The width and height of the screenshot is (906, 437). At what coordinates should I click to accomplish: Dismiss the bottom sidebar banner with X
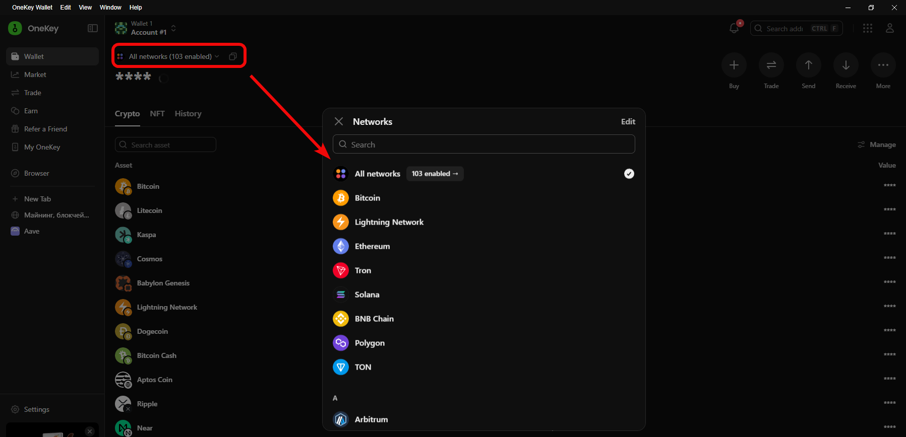[x=90, y=431]
